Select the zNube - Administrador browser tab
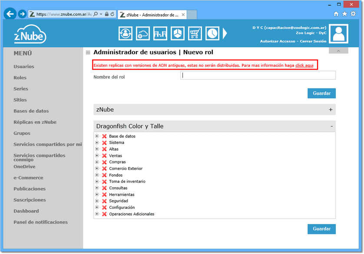The image size is (364, 254). [x=152, y=15]
